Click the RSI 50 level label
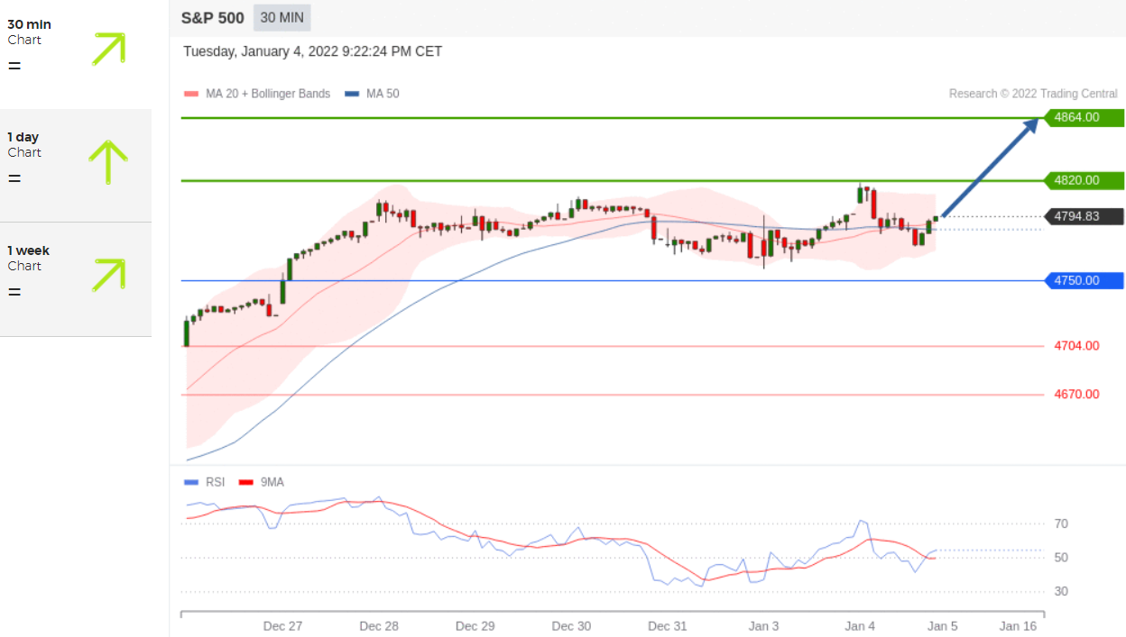Viewport: 1126px width, 637px height. tap(1062, 558)
